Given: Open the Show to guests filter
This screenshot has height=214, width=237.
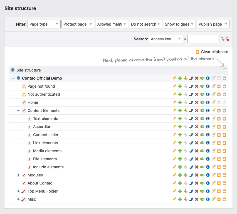Looking at the screenshot, I should (x=179, y=24).
